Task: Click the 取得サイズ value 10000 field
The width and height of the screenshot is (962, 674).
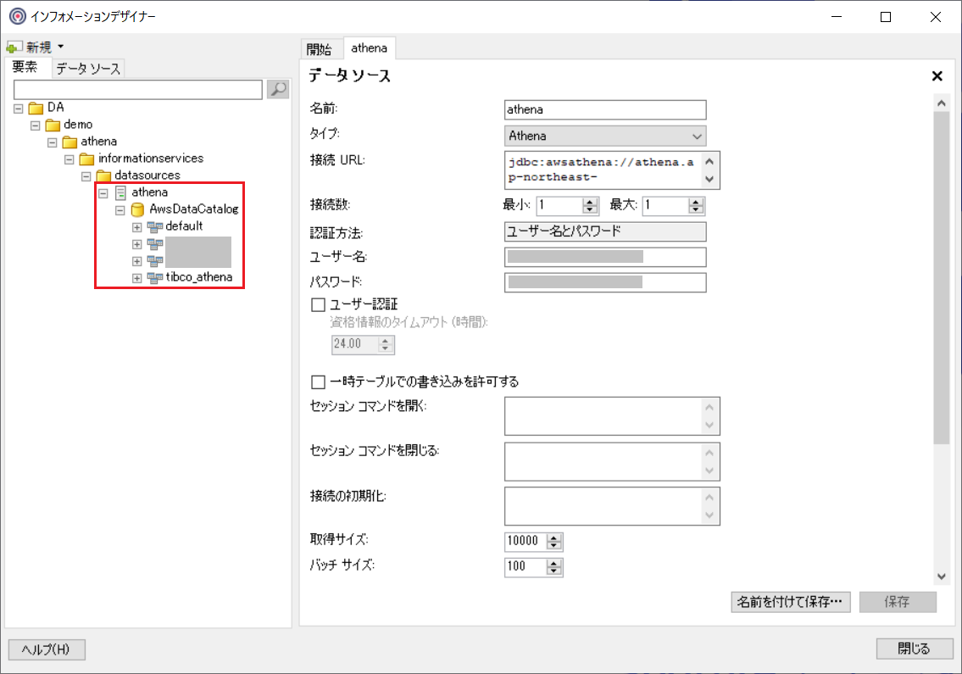Action: pos(525,542)
